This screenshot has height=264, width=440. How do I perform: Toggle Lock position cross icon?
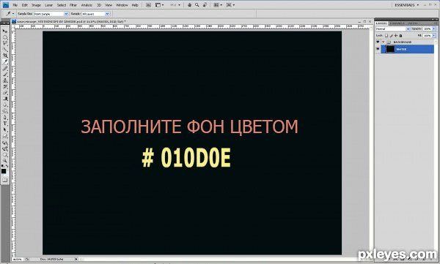(396, 36)
